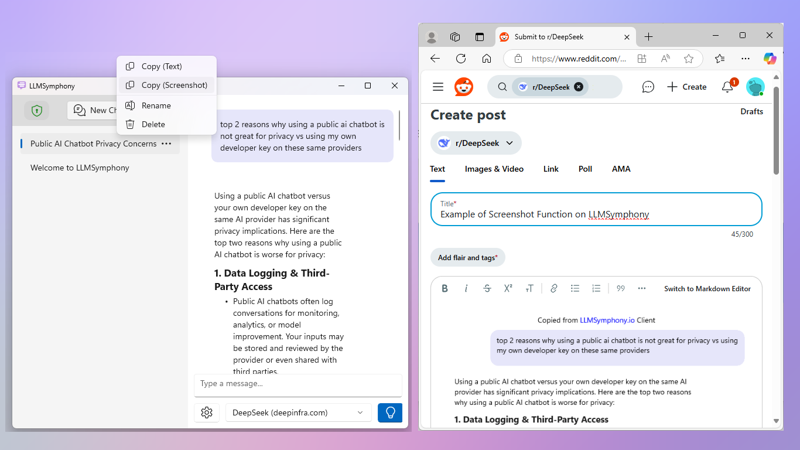The width and height of the screenshot is (800, 450).
Task: Open the DeepSeek (deepinfra.com) model dropdown
Action: click(x=299, y=412)
